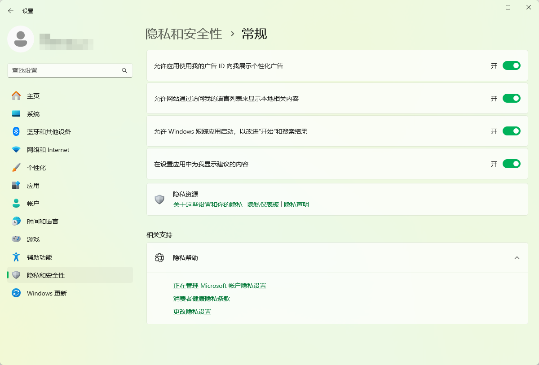
Task: Click the gamepad icon for 游戏
Action: click(x=16, y=239)
